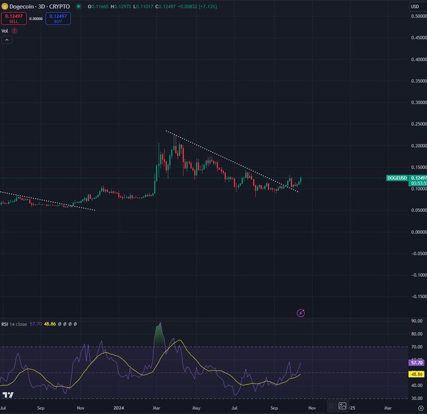Click the yellow 48.86 tag on RSI axis

coord(416,374)
